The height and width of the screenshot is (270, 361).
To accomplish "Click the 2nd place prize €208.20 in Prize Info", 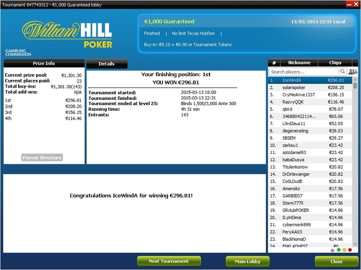I will [73, 106].
